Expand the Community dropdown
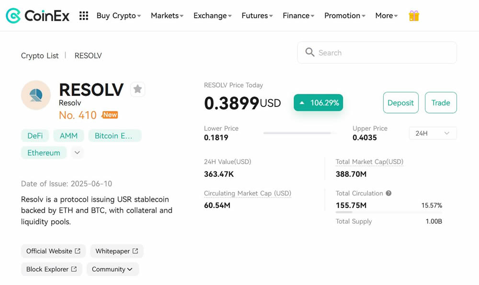The width and height of the screenshot is (479, 285). tap(113, 269)
